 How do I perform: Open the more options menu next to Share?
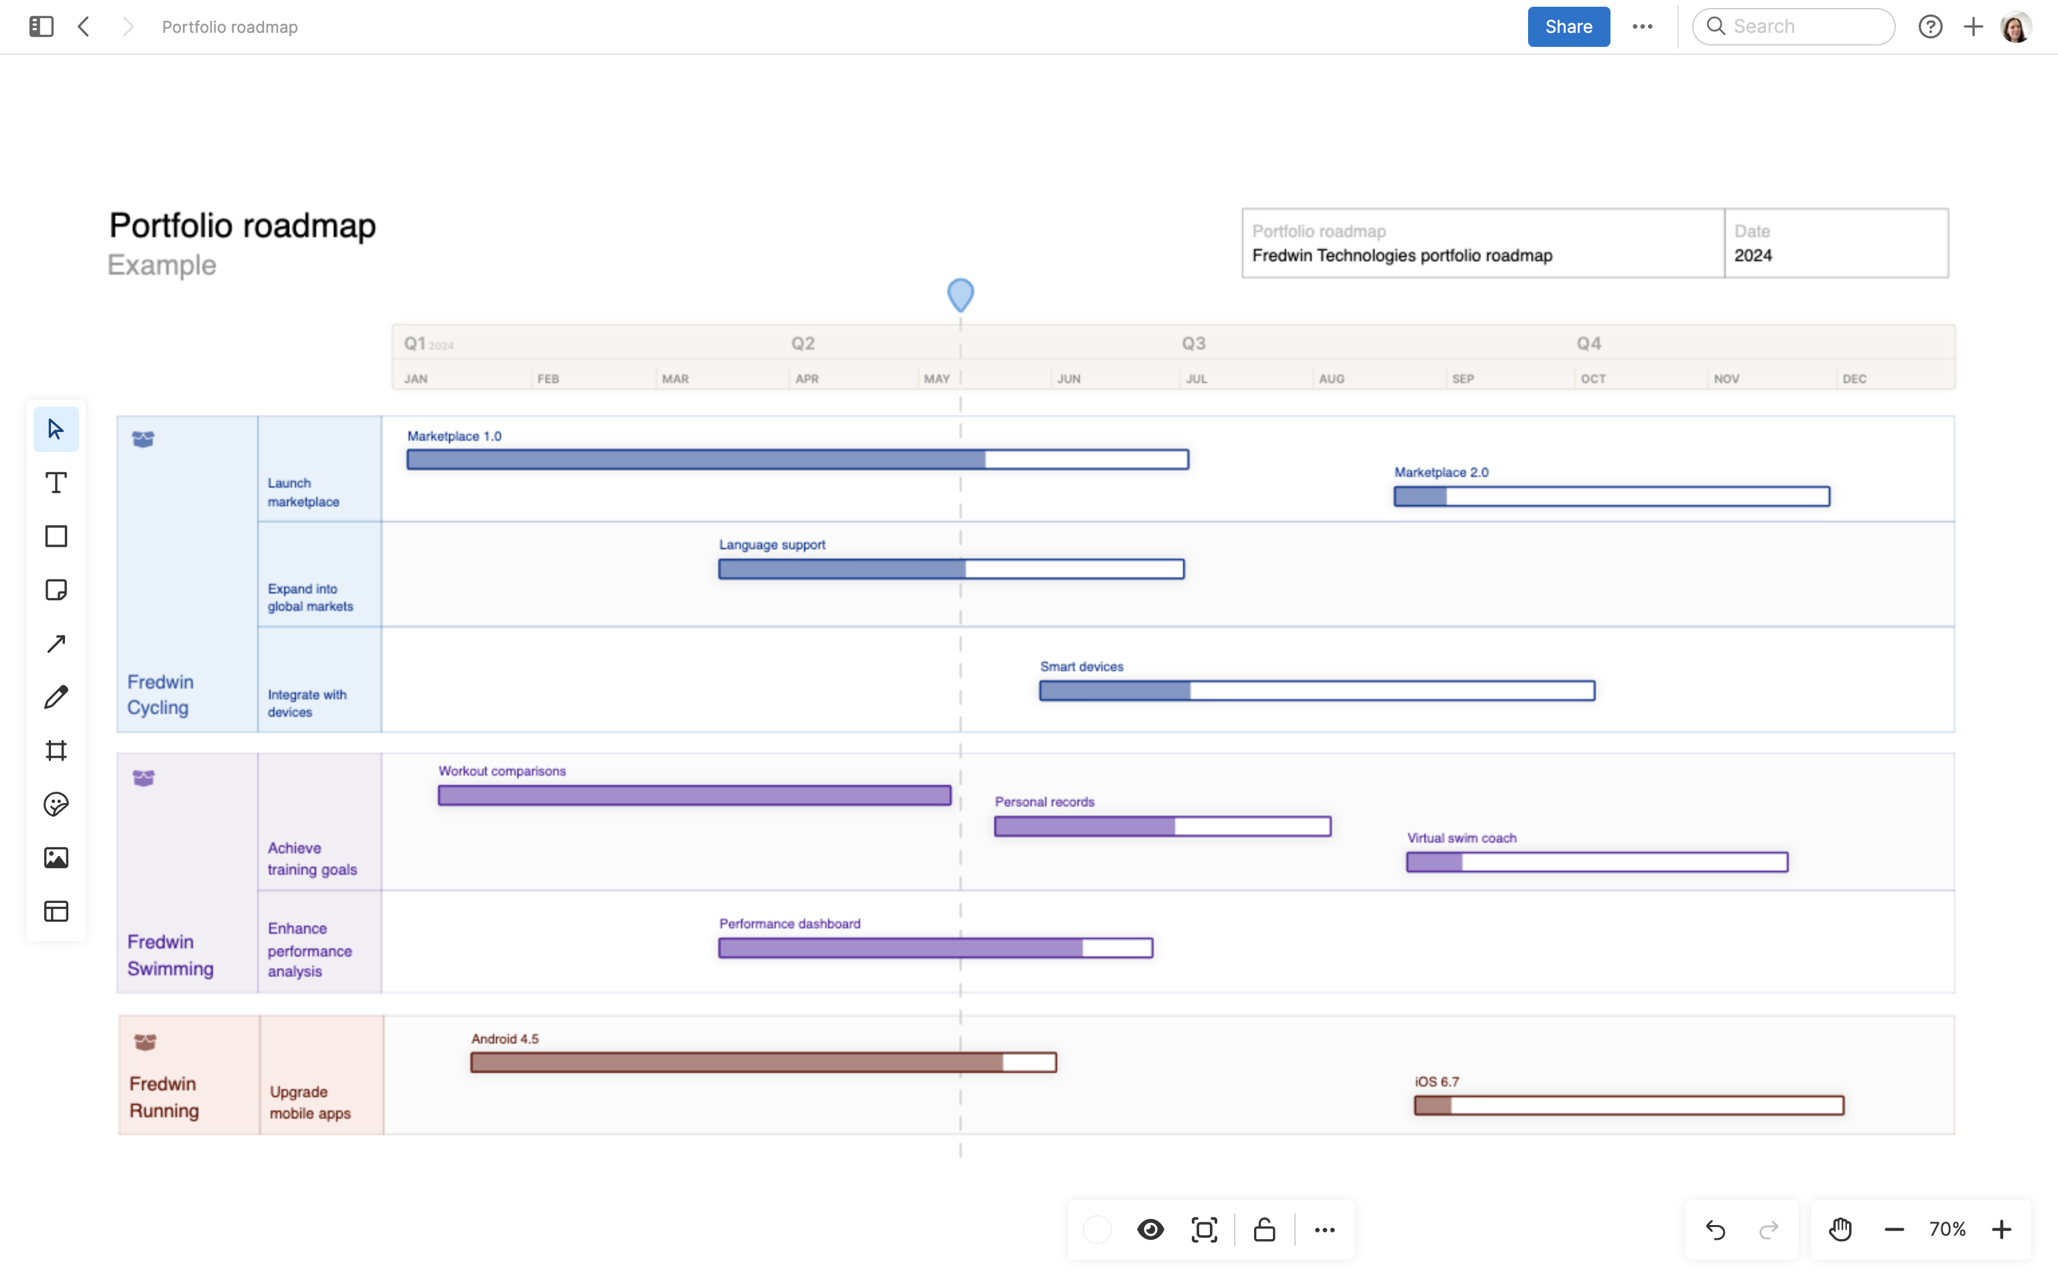tap(1643, 26)
